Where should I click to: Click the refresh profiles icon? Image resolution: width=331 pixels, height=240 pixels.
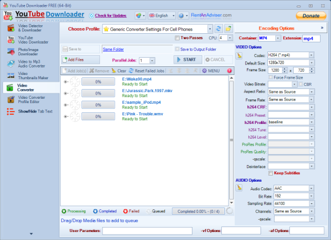218,29
